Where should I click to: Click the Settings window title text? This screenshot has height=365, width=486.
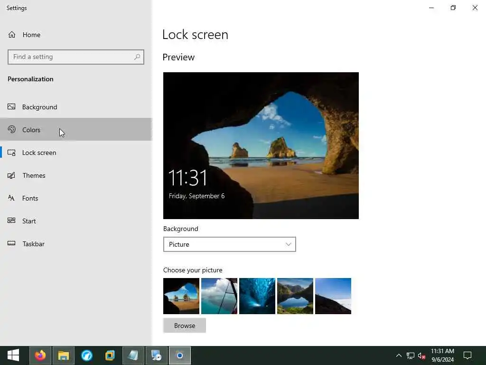coord(17,8)
